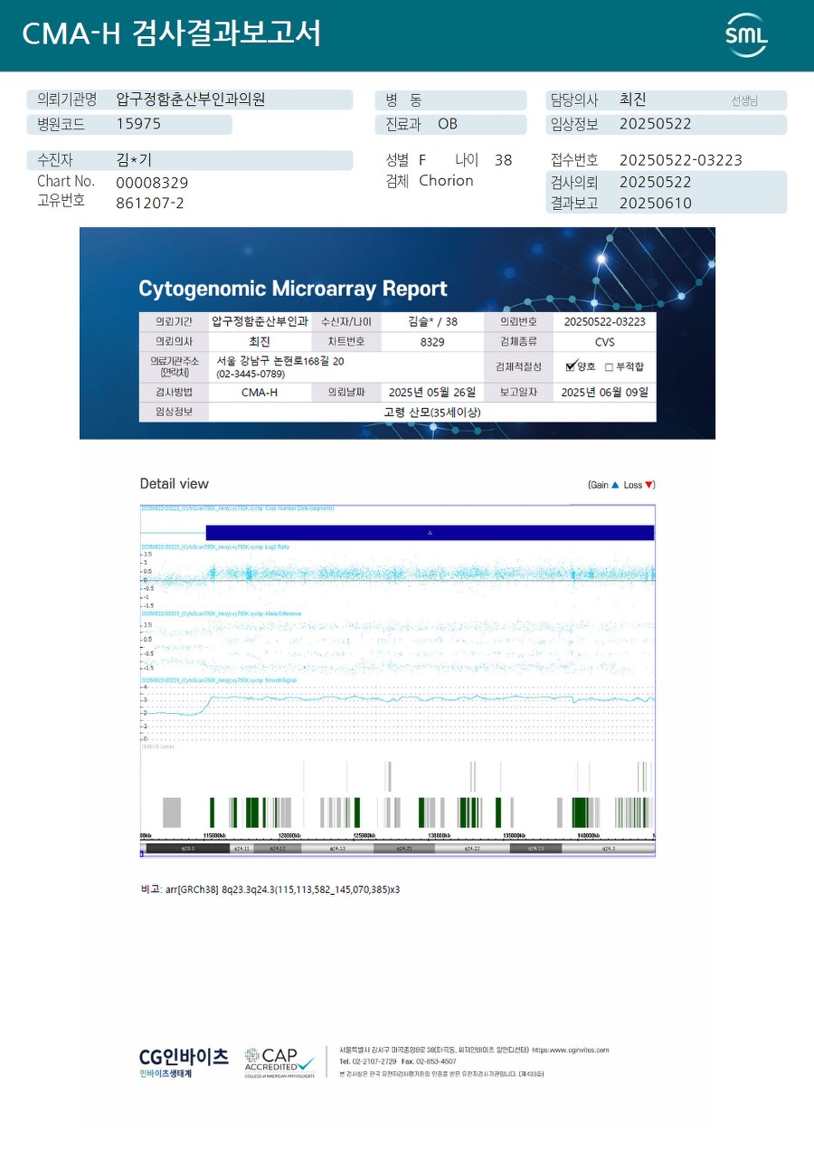Image resolution: width=814 pixels, height=1150 pixels.
Task: Click the 120000kb axis marker
Action: click(289, 835)
